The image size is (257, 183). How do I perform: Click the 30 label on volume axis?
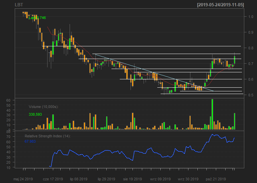coord(8,115)
